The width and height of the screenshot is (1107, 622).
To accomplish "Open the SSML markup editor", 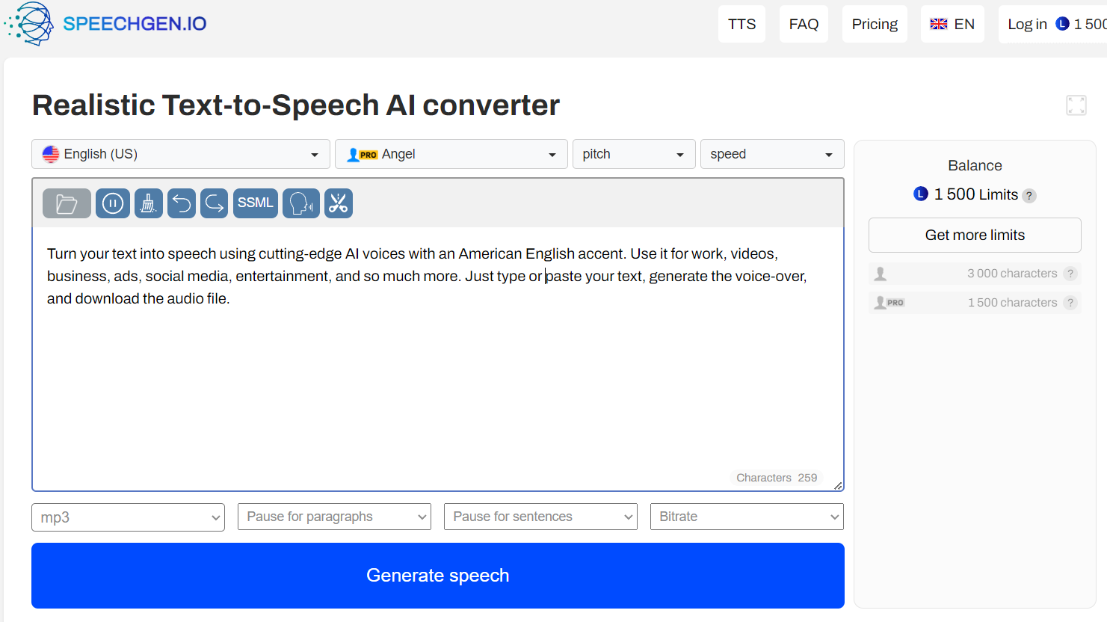I will pos(255,203).
